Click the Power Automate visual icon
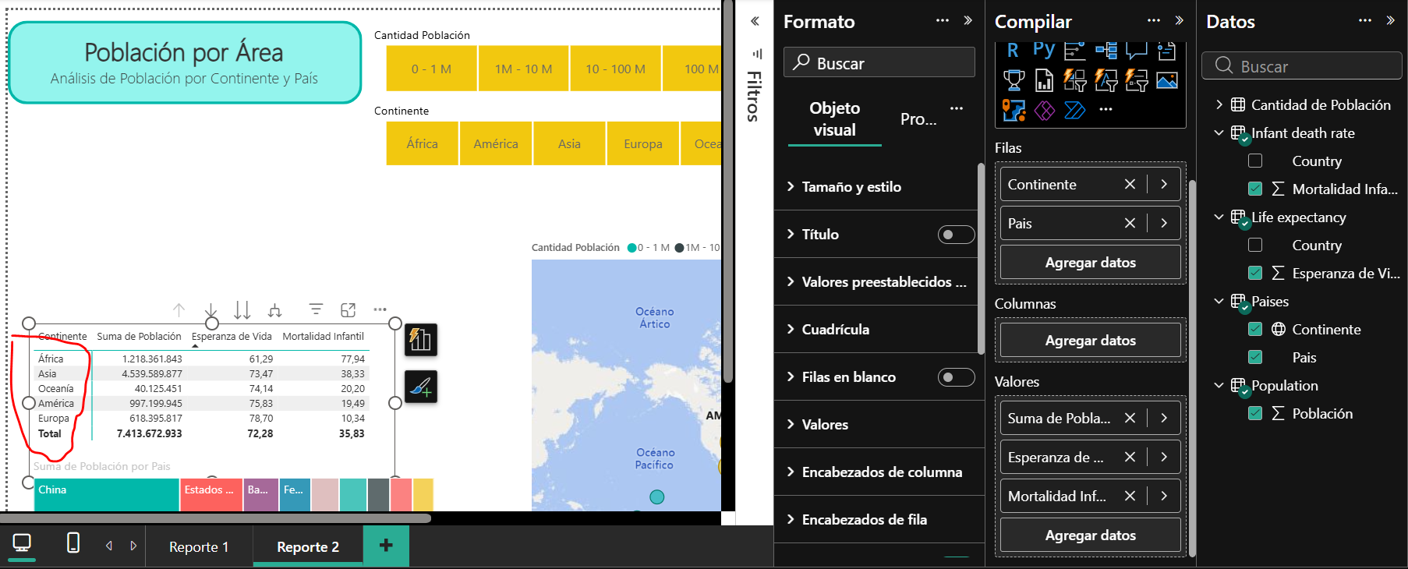Image resolution: width=1408 pixels, height=569 pixels. pos(1074,111)
